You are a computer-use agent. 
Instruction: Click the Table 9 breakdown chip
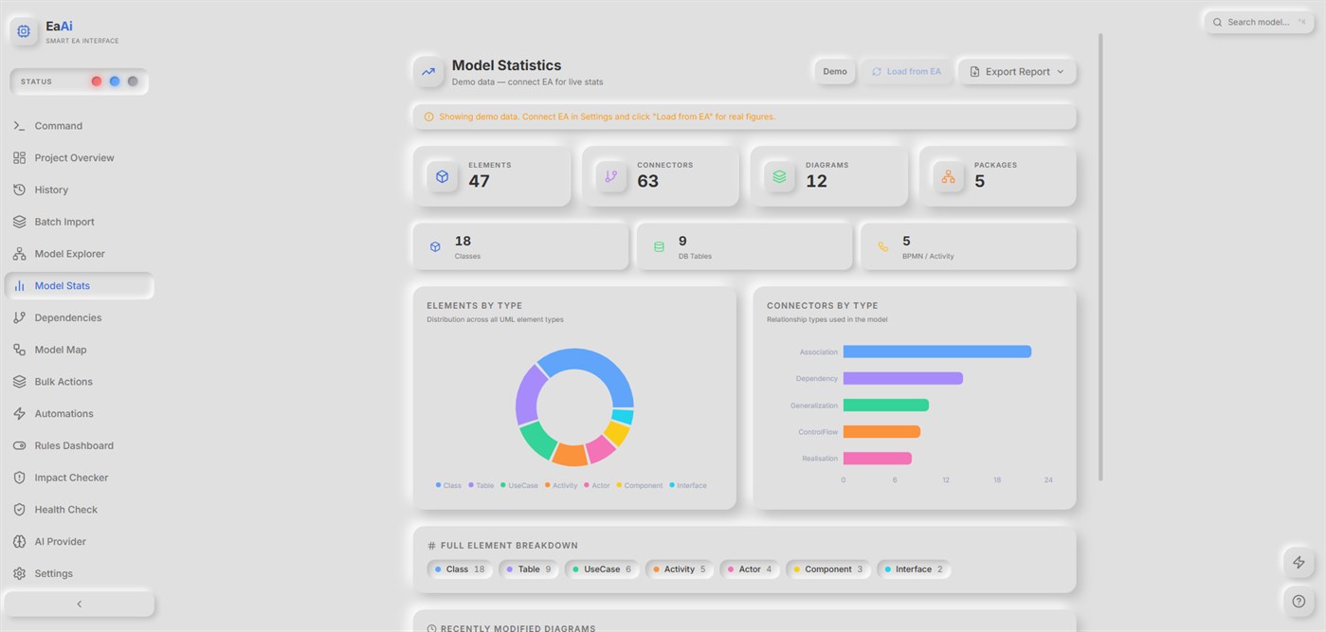pyautogui.click(x=529, y=569)
